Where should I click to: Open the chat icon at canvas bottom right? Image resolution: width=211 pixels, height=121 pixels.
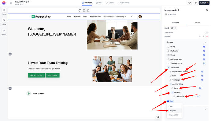(x=158, y=117)
